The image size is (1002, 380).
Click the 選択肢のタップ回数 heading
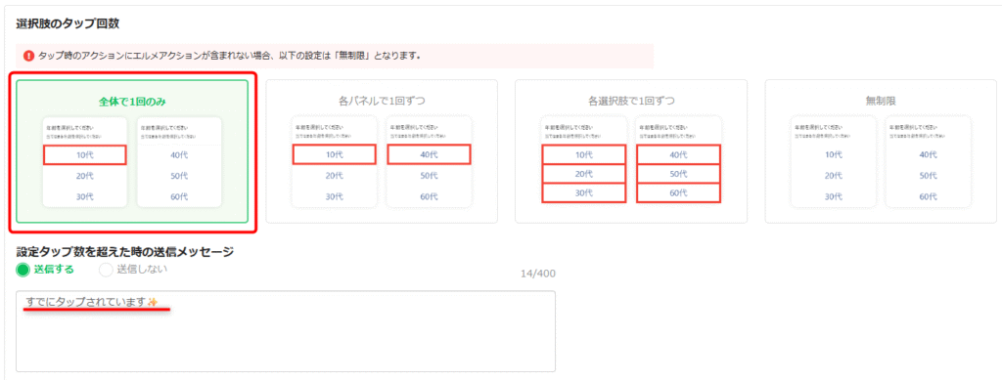coord(68,24)
